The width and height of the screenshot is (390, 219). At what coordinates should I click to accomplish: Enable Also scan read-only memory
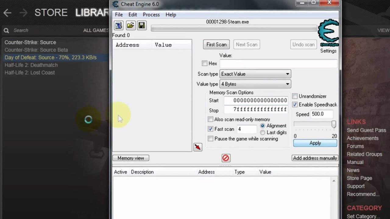coord(211,119)
